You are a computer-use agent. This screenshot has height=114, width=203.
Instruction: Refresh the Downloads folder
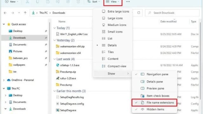139,13
